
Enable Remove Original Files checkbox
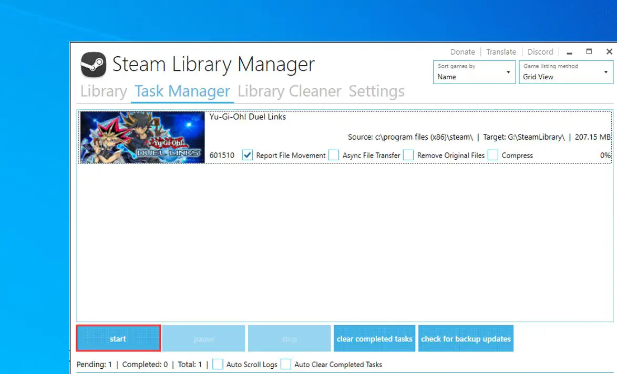(x=408, y=155)
